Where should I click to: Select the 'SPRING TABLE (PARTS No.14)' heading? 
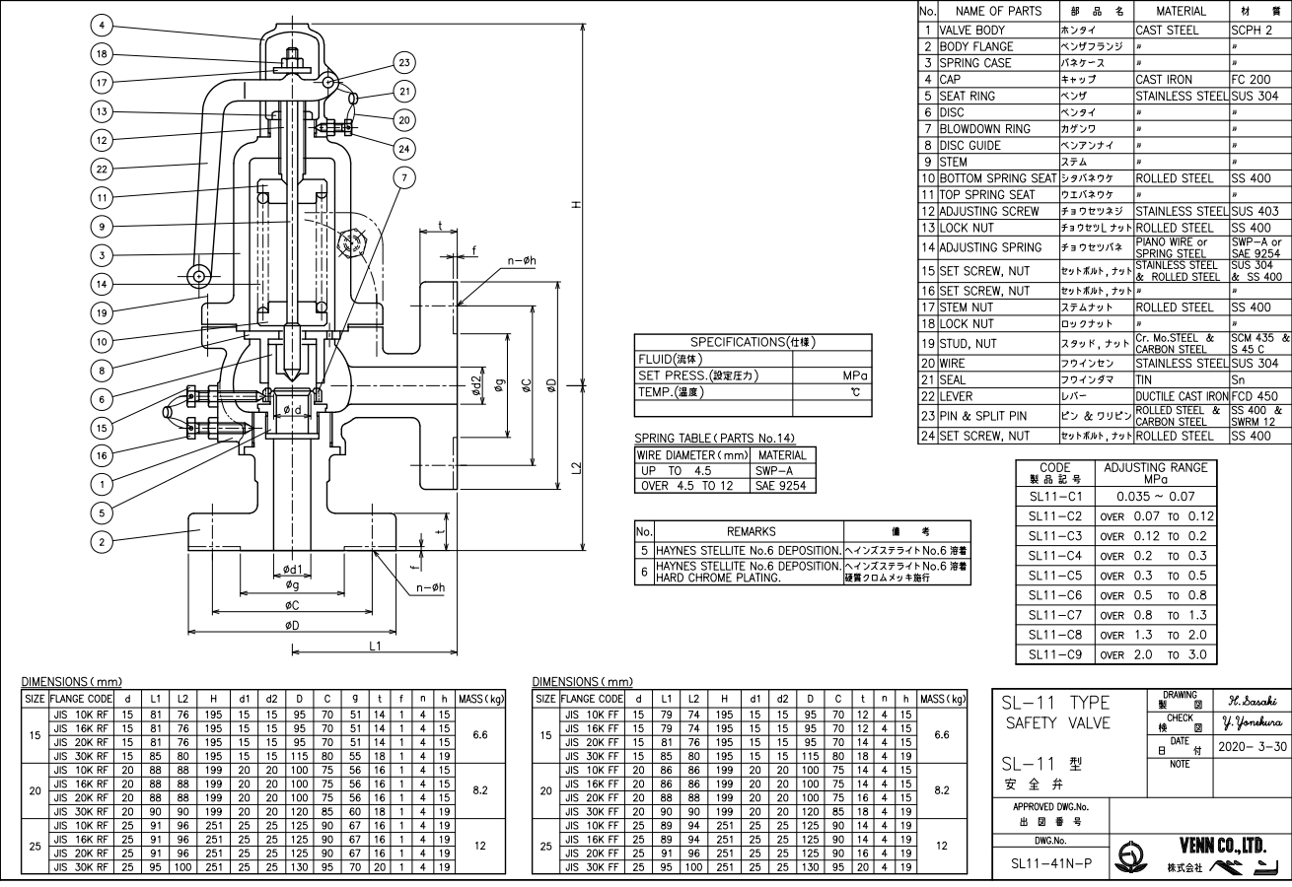[x=715, y=439]
